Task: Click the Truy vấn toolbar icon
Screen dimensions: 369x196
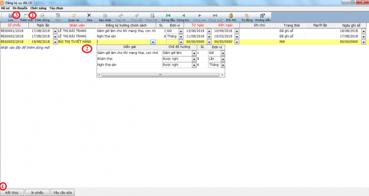Action: tap(137, 16)
